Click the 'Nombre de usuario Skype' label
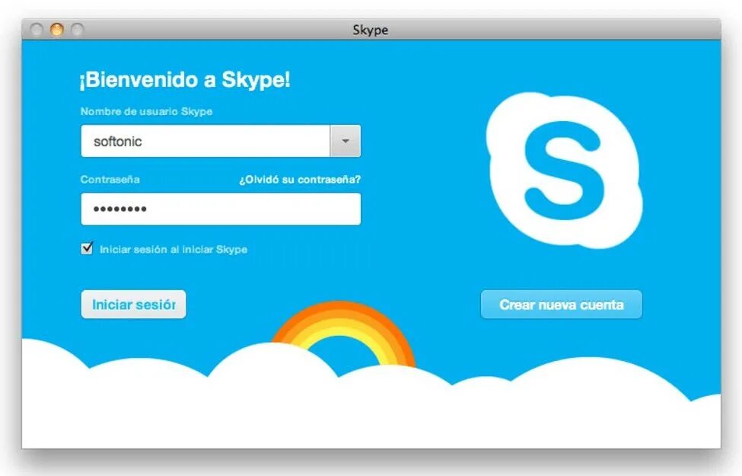The image size is (742, 476). coord(146,111)
